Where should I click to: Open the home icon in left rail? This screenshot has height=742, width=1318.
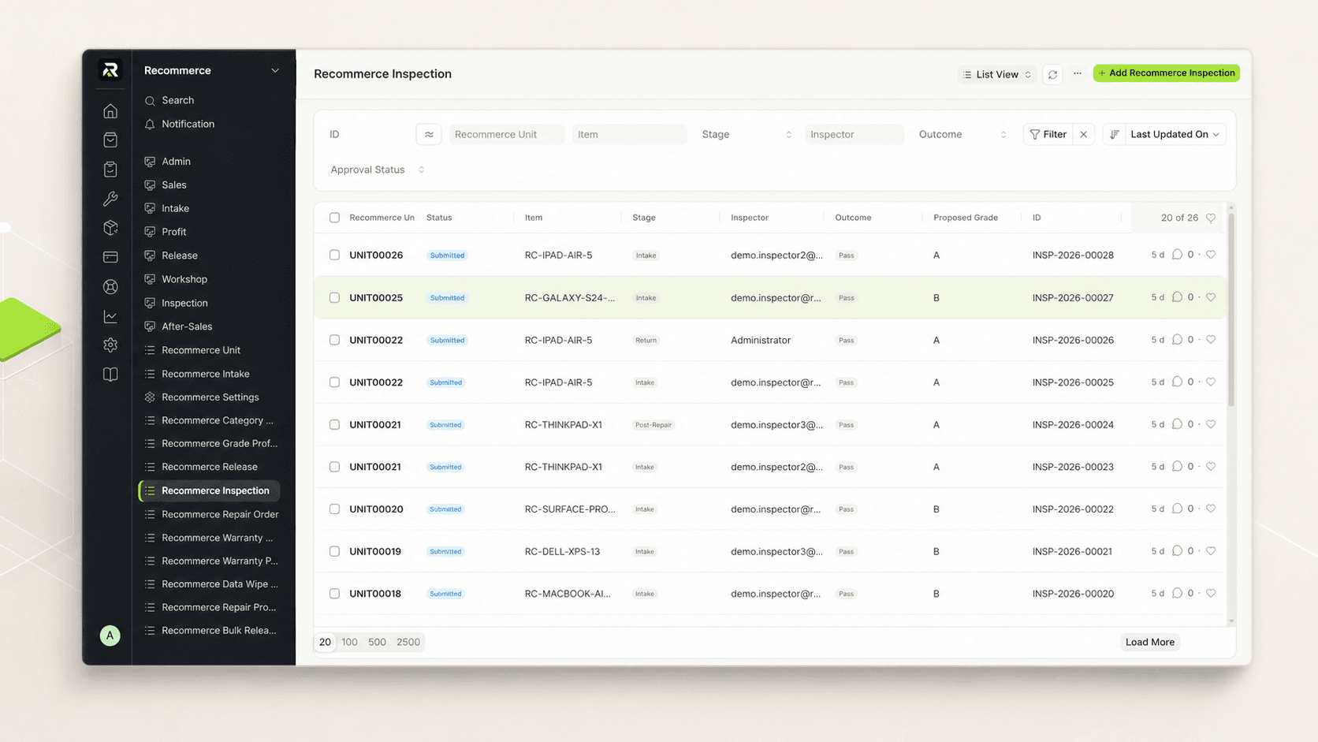(x=110, y=111)
